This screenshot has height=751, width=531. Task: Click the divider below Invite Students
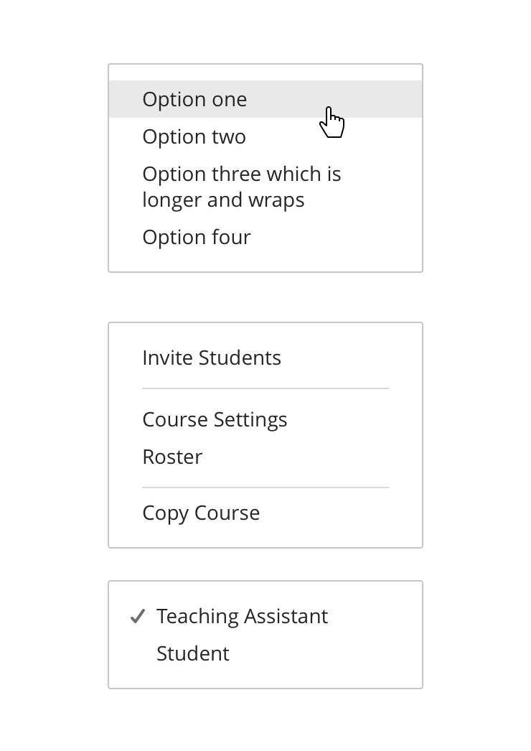(265, 388)
